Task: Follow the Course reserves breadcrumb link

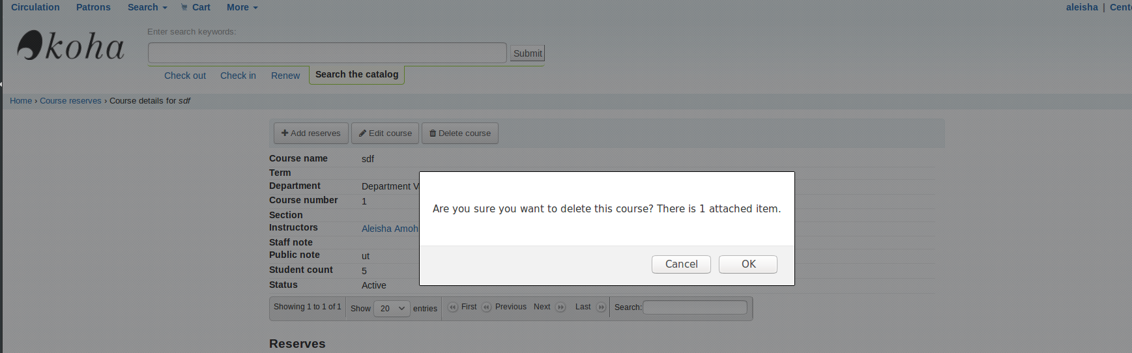Action: [x=70, y=101]
